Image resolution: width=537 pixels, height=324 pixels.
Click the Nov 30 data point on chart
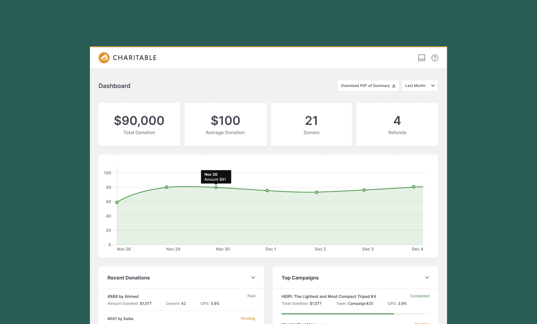pos(216,188)
